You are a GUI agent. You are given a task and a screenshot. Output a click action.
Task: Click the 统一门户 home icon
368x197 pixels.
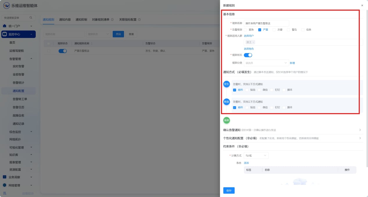4,26
